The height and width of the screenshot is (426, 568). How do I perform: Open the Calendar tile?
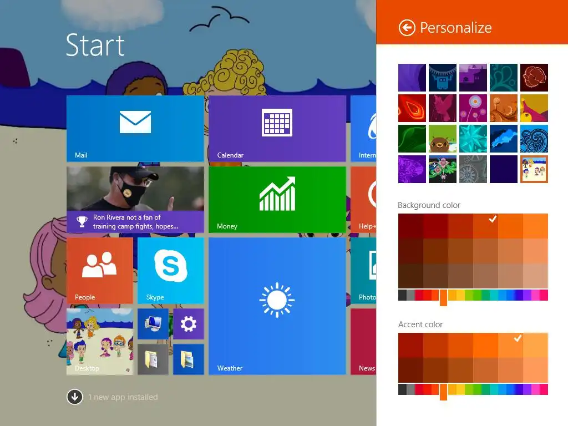(x=277, y=128)
